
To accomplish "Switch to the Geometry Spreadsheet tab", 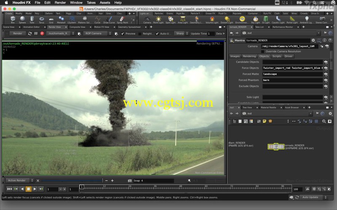I will 129,27.
